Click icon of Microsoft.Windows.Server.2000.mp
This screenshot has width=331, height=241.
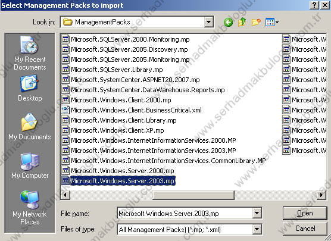(65, 171)
